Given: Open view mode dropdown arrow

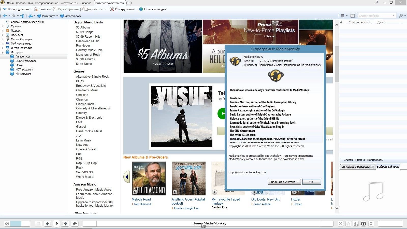Looking at the screenshot, I should point(347,16).
